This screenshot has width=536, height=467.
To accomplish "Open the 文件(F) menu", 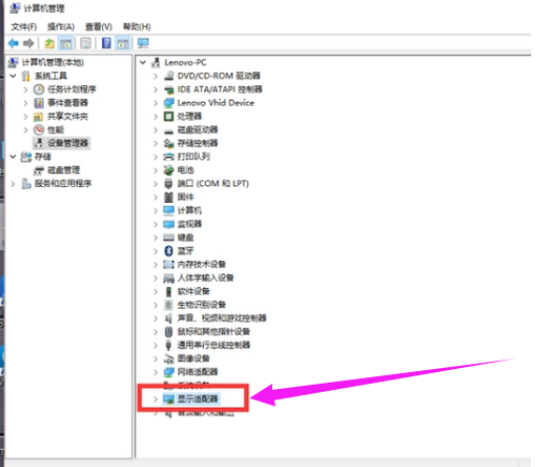I will [x=24, y=27].
